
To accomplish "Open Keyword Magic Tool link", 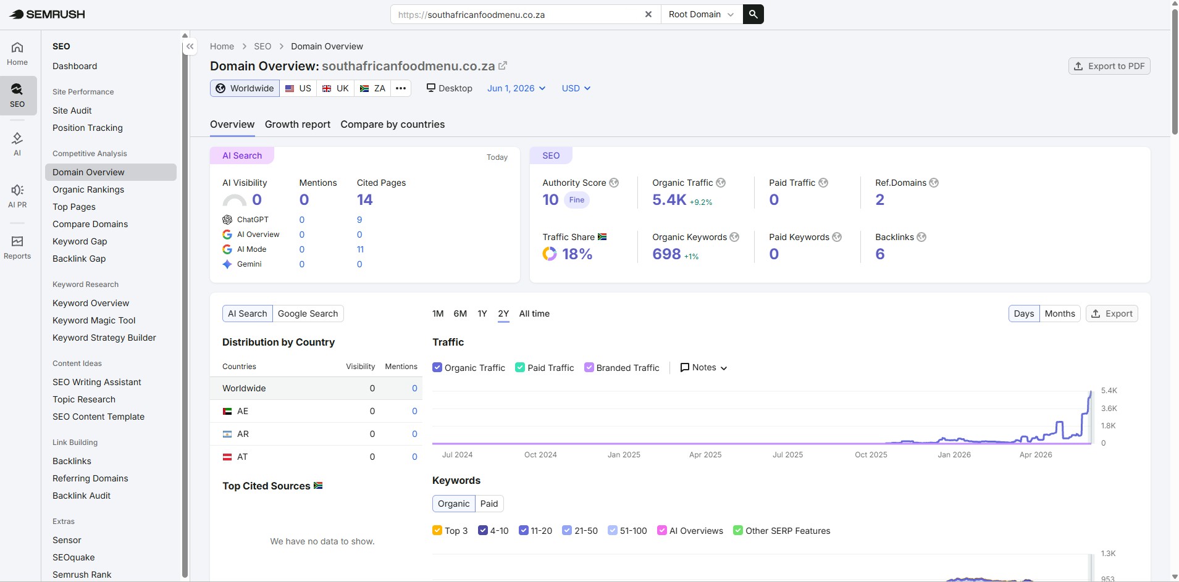I will (94, 320).
